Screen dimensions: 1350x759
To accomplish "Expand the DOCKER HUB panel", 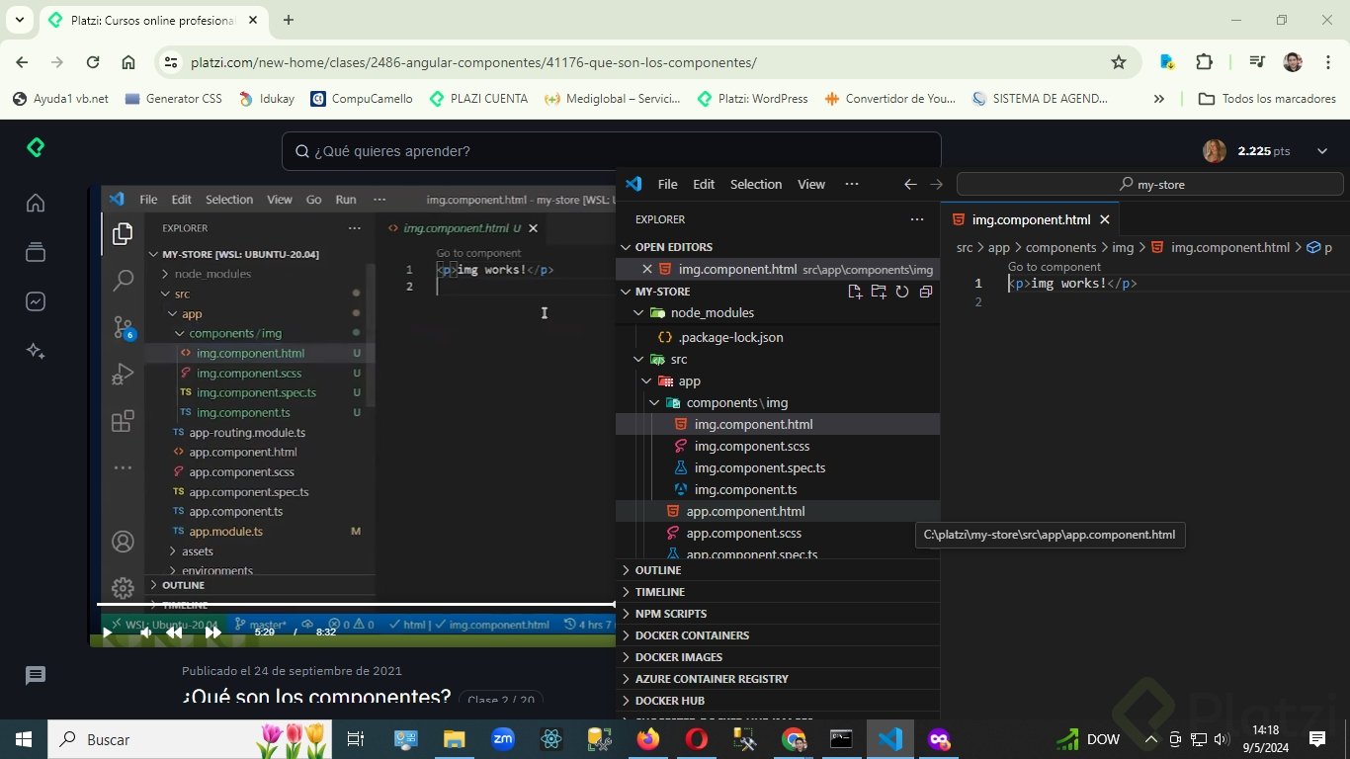I will click(x=778, y=701).
